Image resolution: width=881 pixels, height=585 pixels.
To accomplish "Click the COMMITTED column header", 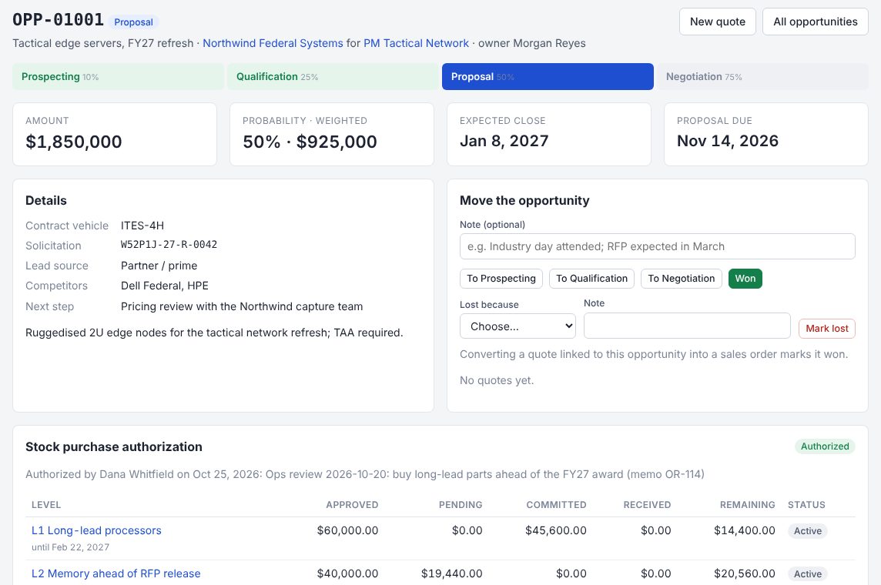I will pos(556,505).
